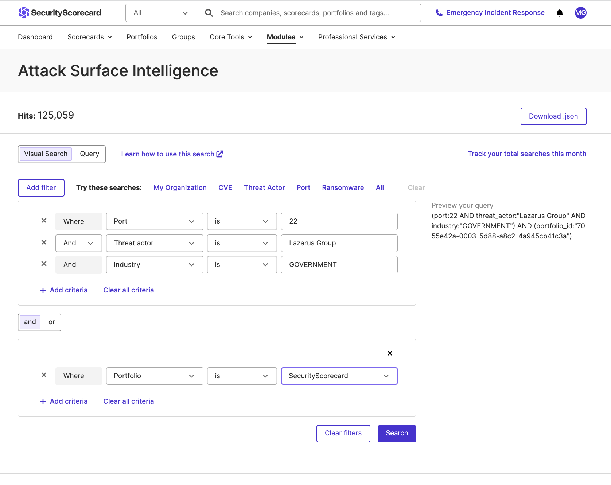611x485 pixels.
Task: Open the All search scope dropdown
Action: click(x=161, y=13)
